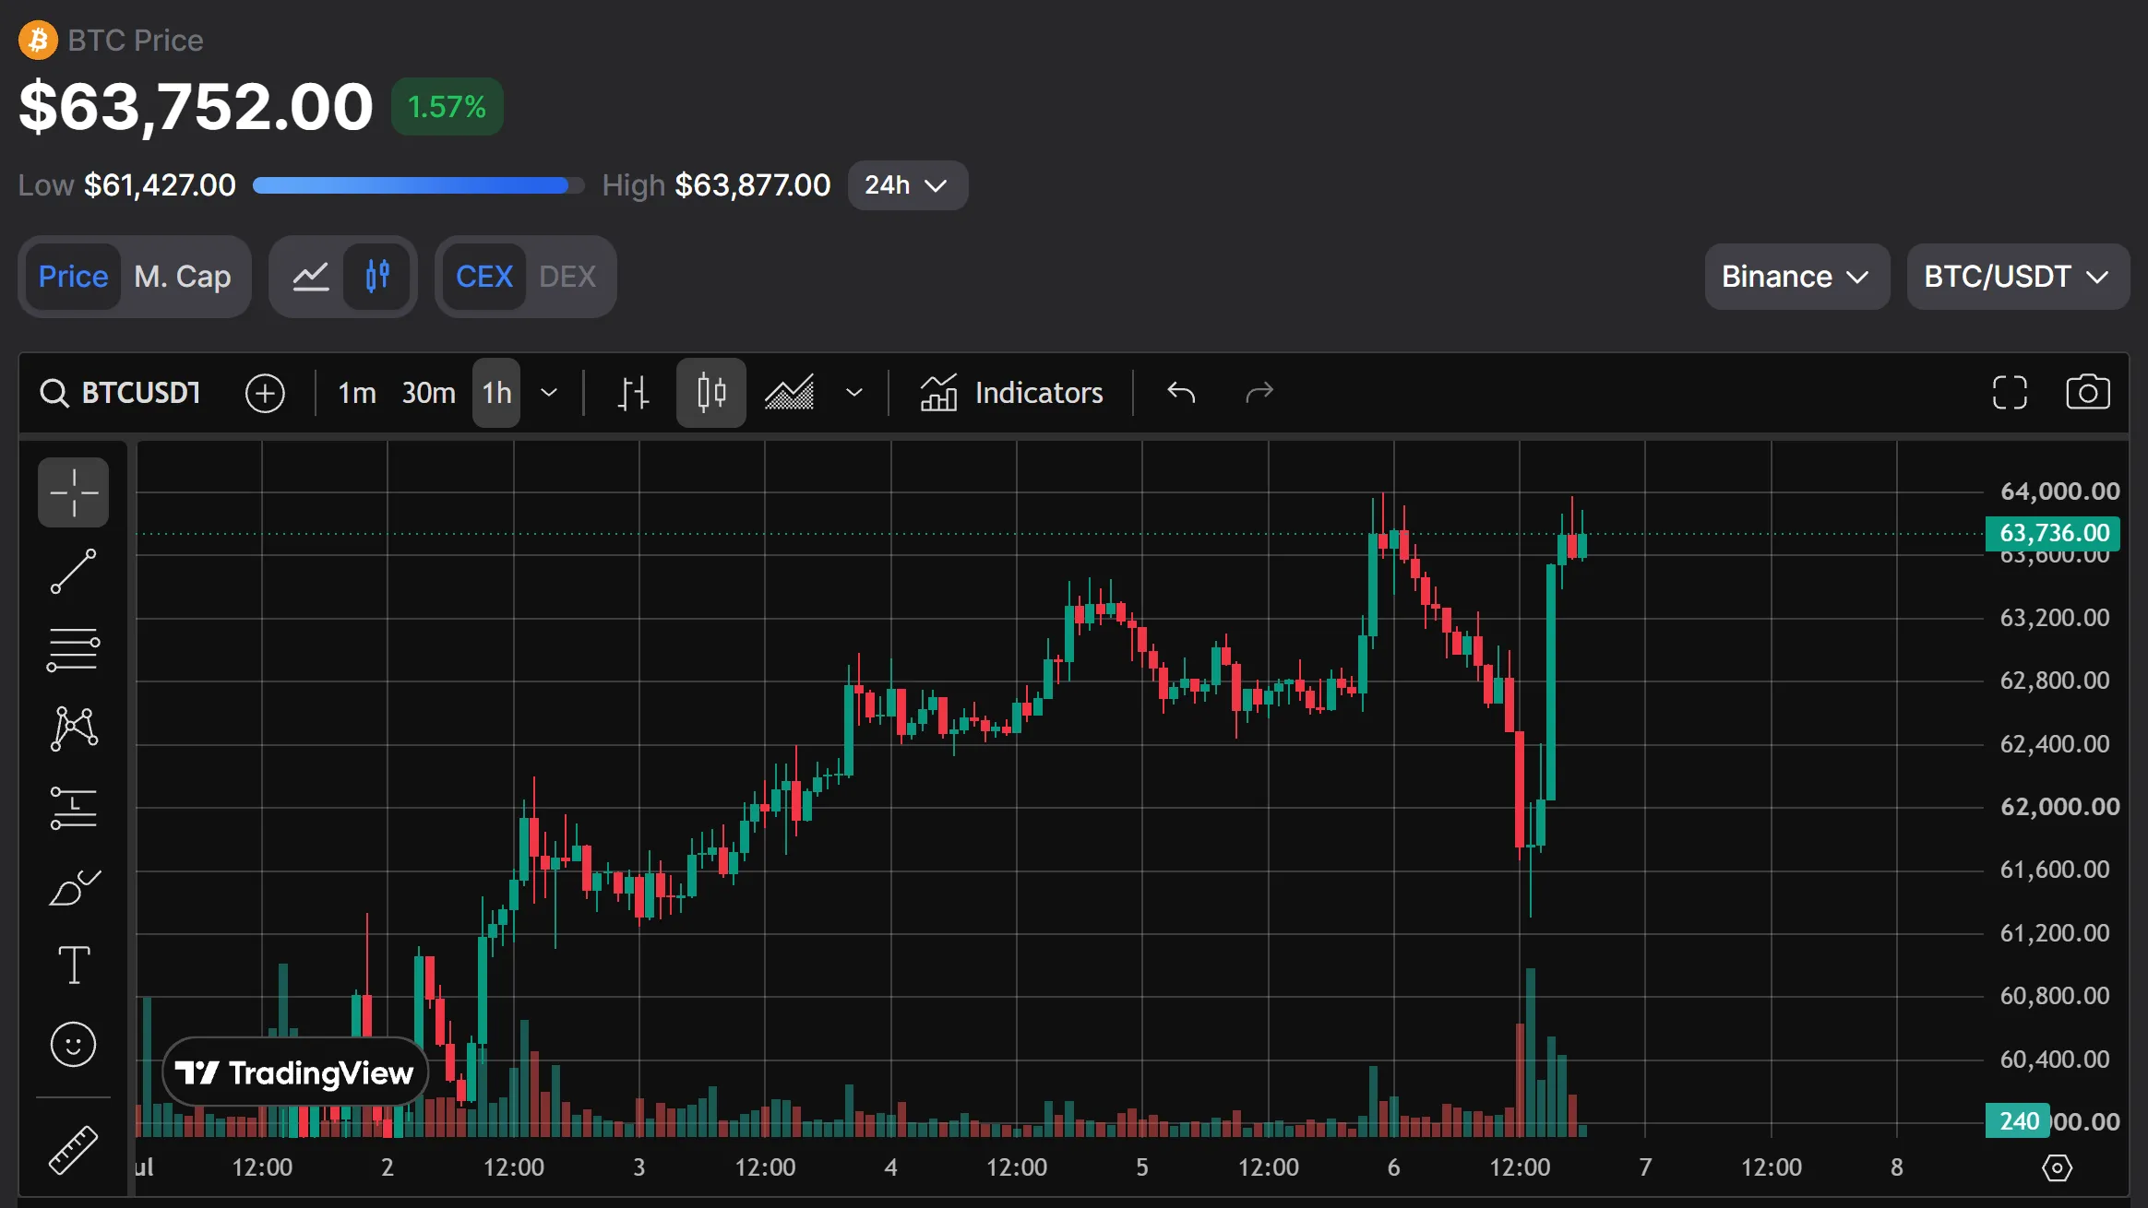Open the Indicators panel
The height and width of the screenshot is (1208, 2148).
pos(1011,393)
